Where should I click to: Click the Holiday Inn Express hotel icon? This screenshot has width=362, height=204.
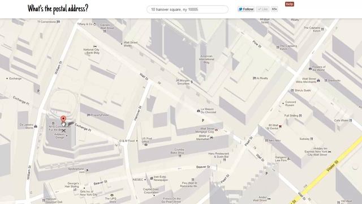[x=329, y=152]
